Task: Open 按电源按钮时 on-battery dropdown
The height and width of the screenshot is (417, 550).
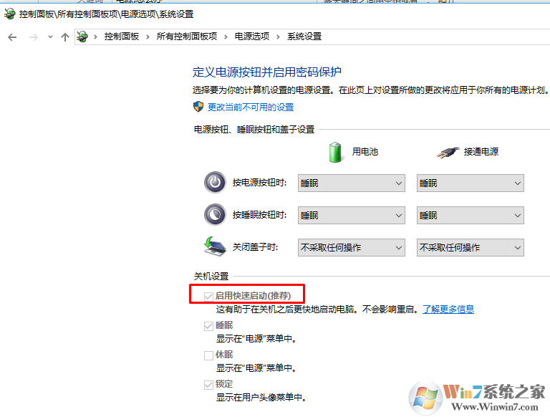Action: coord(352,183)
